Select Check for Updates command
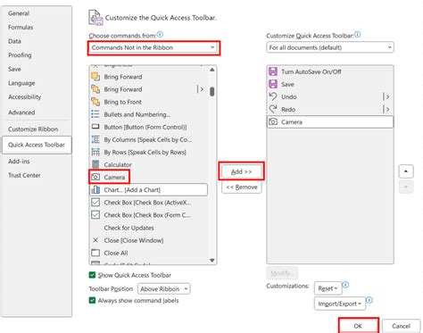Image resolution: width=423 pixels, height=333 pixels. [x=129, y=228]
